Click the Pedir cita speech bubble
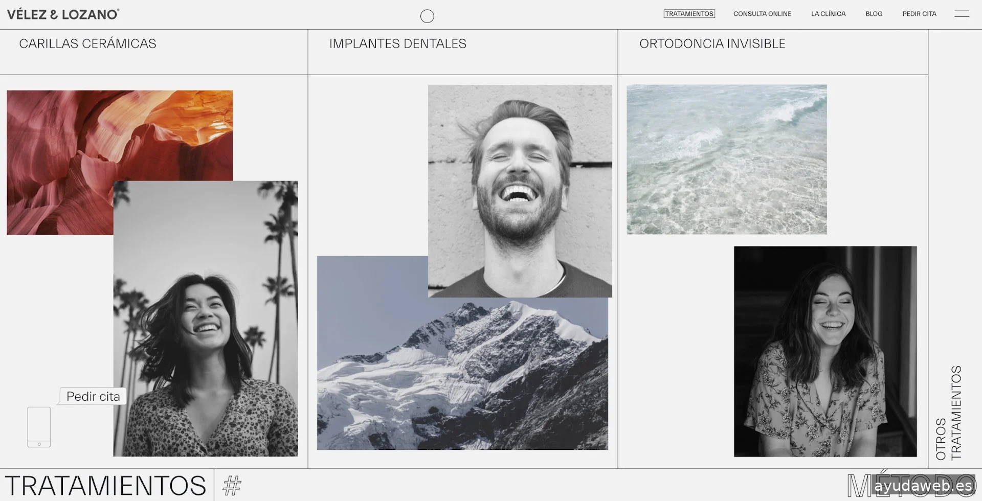This screenshot has width=982, height=501. (x=93, y=396)
